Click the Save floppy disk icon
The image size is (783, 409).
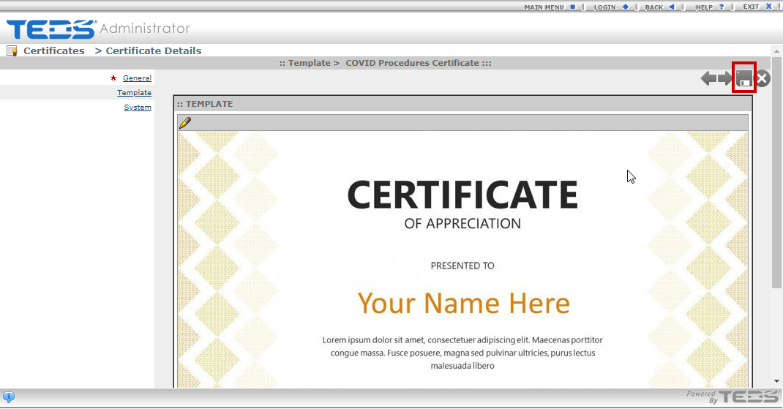744,78
